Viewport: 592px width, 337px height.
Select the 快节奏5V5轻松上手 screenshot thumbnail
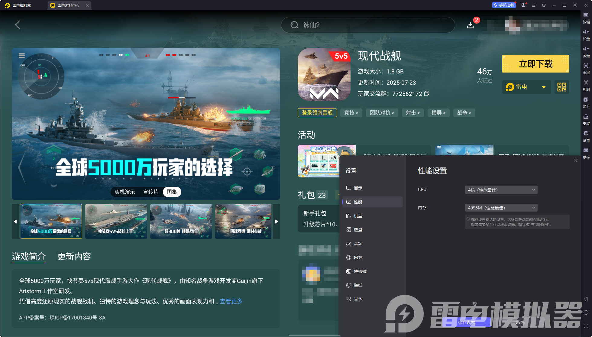(x=116, y=222)
